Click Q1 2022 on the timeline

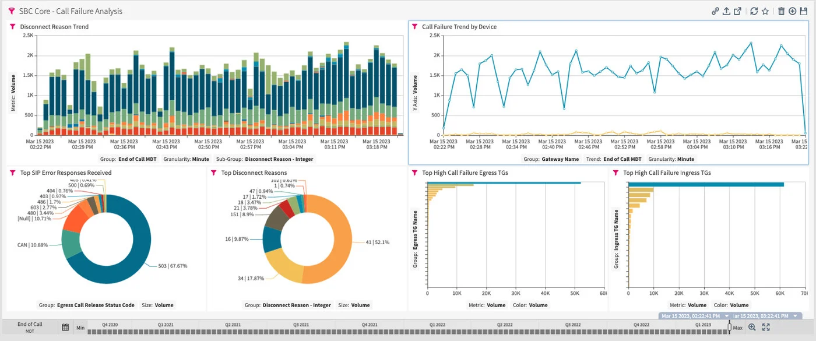438,324
